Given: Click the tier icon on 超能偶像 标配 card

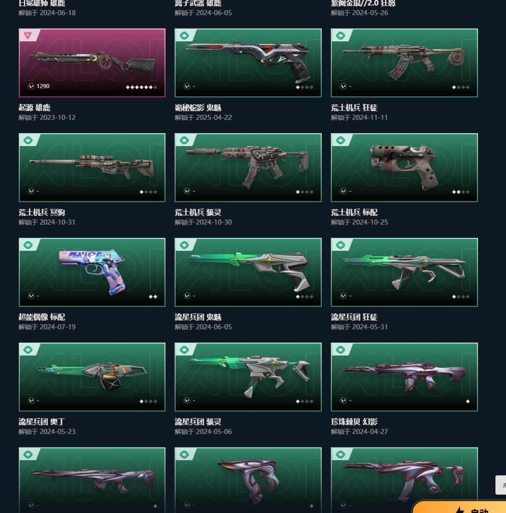Looking at the screenshot, I should (x=28, y=245).
